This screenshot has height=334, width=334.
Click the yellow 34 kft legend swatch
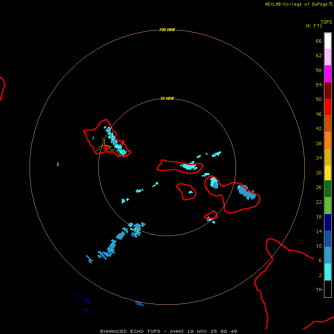pos(328,173)
